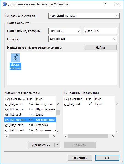Open the Добавить button dropdown arrow
Viewport: 124px width, 164px height.
click(57, 145)
